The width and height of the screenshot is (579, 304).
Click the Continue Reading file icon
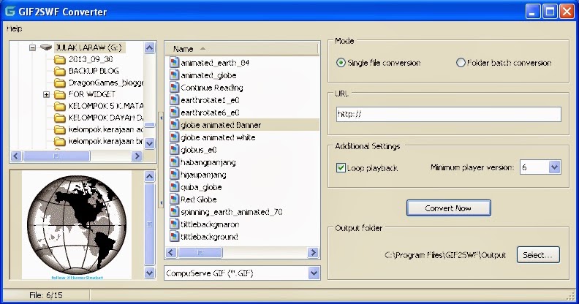(174, 88)
